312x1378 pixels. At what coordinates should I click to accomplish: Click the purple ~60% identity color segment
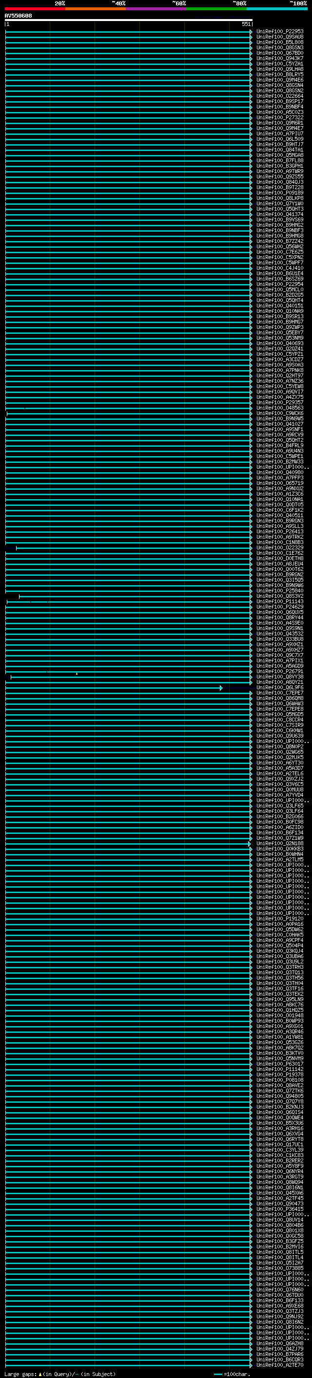(156, 9)
